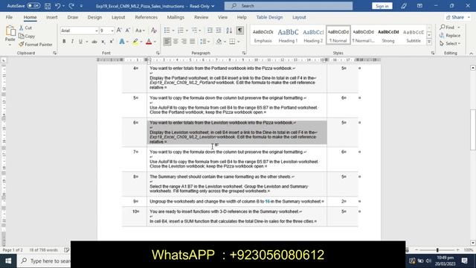Click Find in Editing group

coord(450,28)
